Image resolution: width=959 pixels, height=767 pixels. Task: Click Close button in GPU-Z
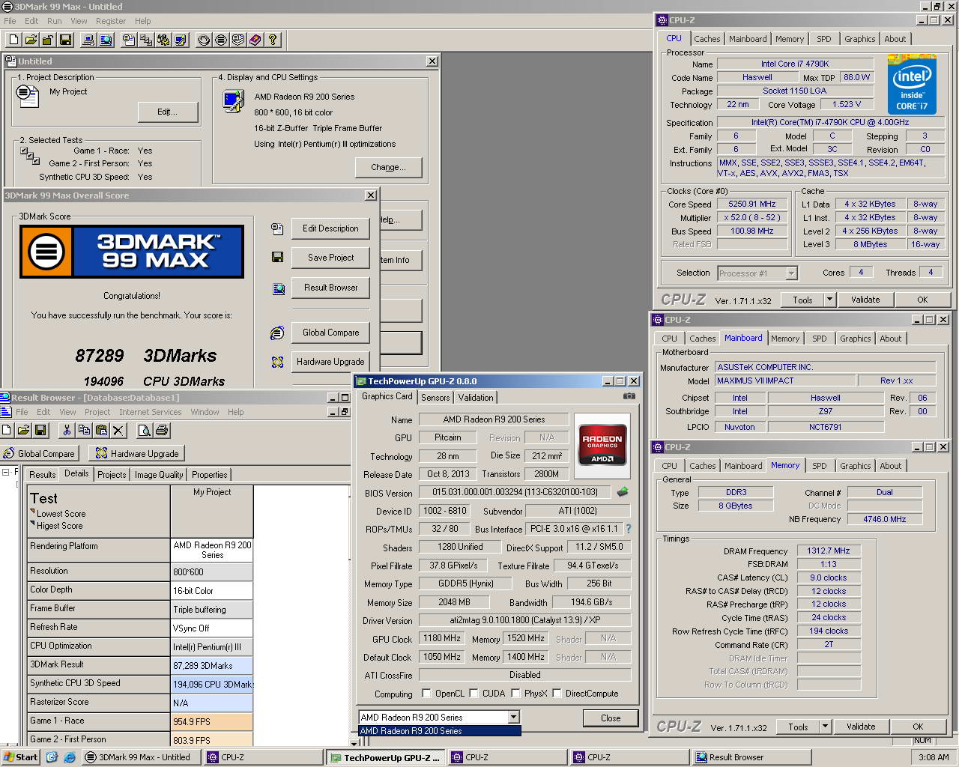611,718
